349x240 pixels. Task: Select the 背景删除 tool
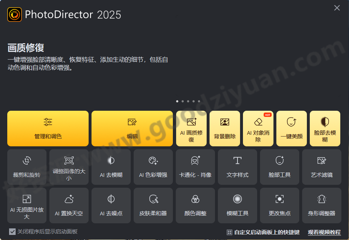[224, 129]
